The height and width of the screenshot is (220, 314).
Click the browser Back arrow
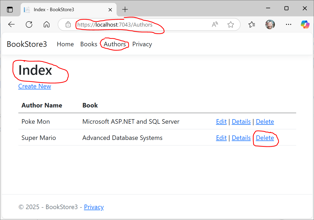pyautogui.click(x=11, y=24)
